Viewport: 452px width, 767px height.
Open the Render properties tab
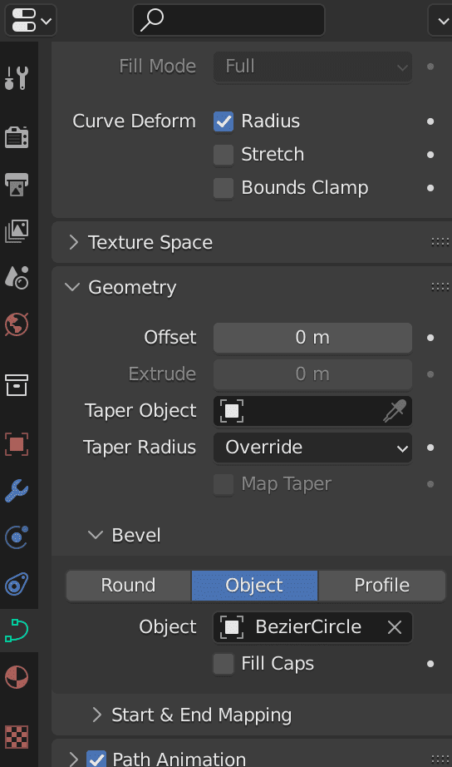pyautogui.click(x=17, y=136)
